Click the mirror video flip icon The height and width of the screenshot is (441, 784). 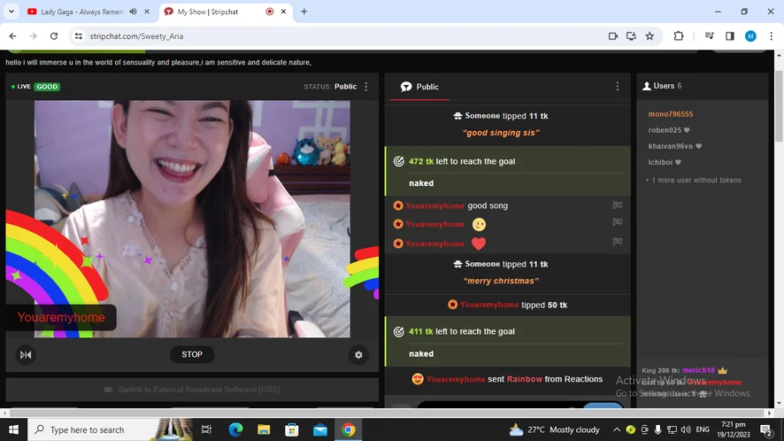(x=26, y=355)
